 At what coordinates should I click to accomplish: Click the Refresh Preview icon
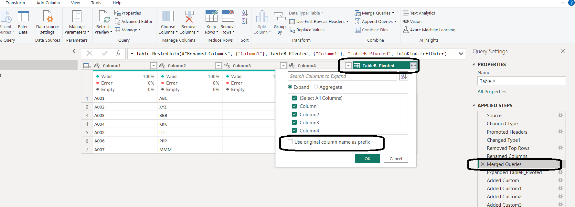tap(103, 16)
